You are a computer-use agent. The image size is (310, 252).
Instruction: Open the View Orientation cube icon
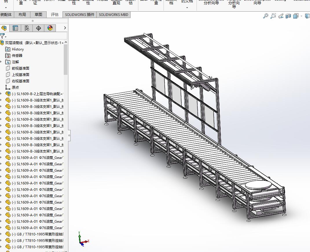(x=296, y=16)
